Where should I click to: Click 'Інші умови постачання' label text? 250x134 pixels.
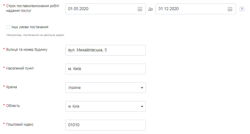[x=30, y=27]
